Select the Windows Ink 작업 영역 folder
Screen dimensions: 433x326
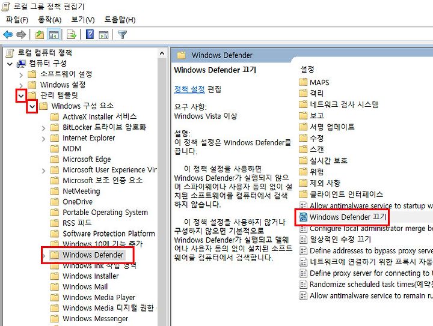click(x=93, y=265)
